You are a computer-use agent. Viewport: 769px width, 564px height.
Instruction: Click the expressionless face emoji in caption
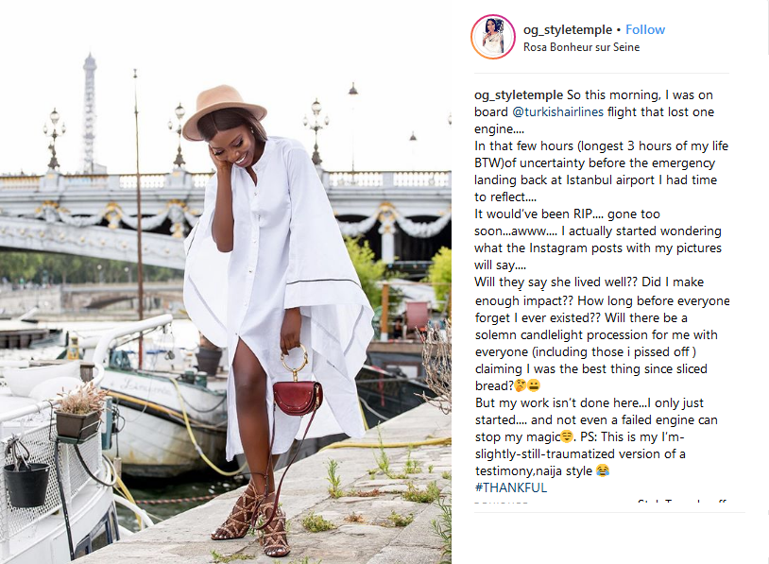coord(533,385)
